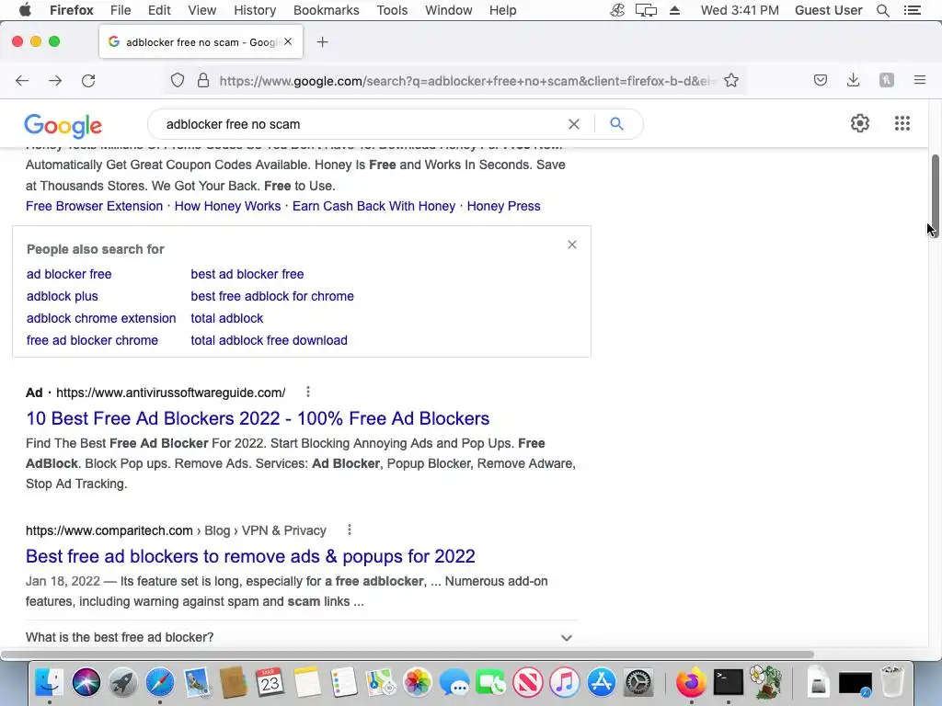Close the adblocker search tab

click(x=288, y=41)
